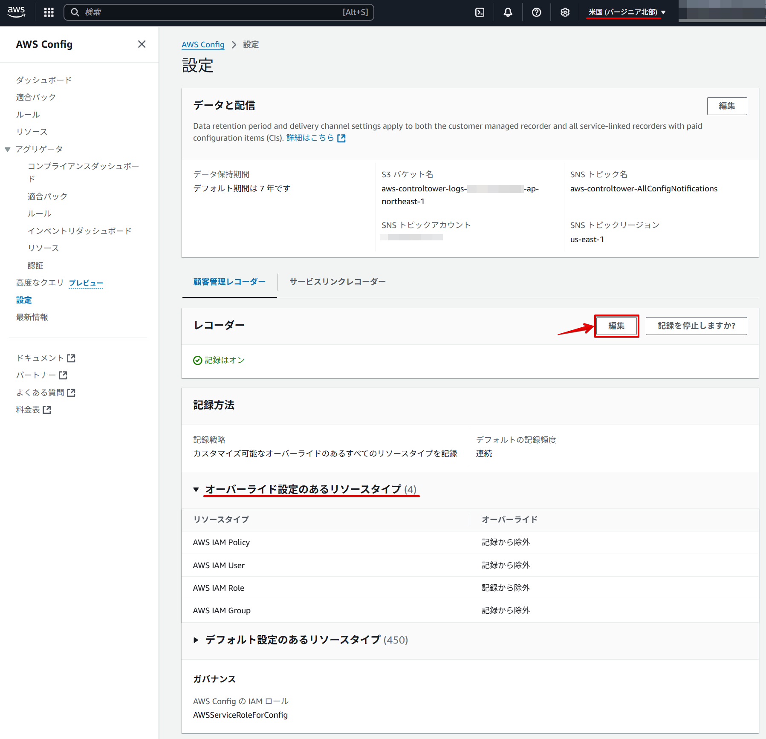Click the AWS IAM User row

coord(470,565)
